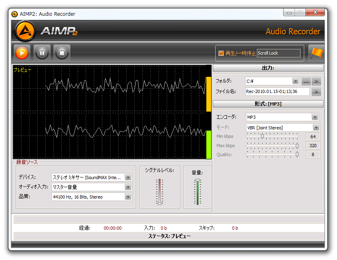Click the arrow button beside file name
Viewport: 337px width, 260px height.
coord(316,92)
